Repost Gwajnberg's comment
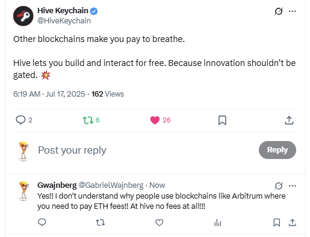The image size is (310, 237). pos(101,223)
